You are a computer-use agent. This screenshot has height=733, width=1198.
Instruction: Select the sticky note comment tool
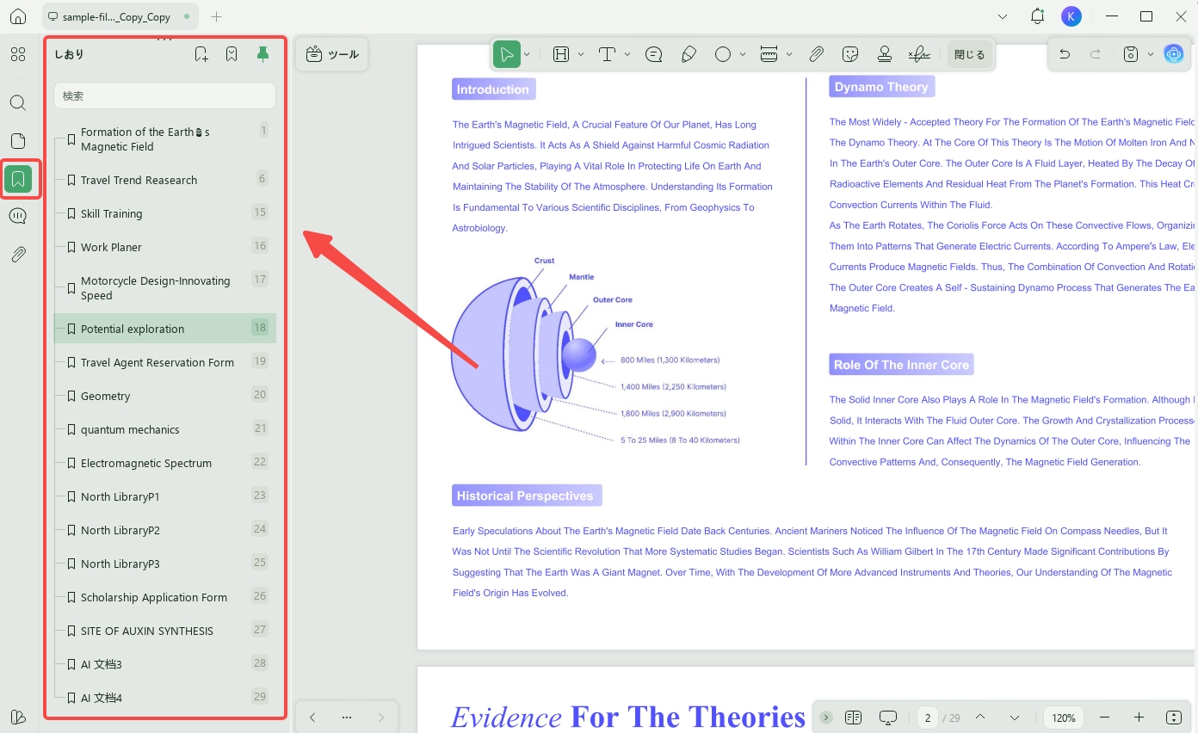654,54
